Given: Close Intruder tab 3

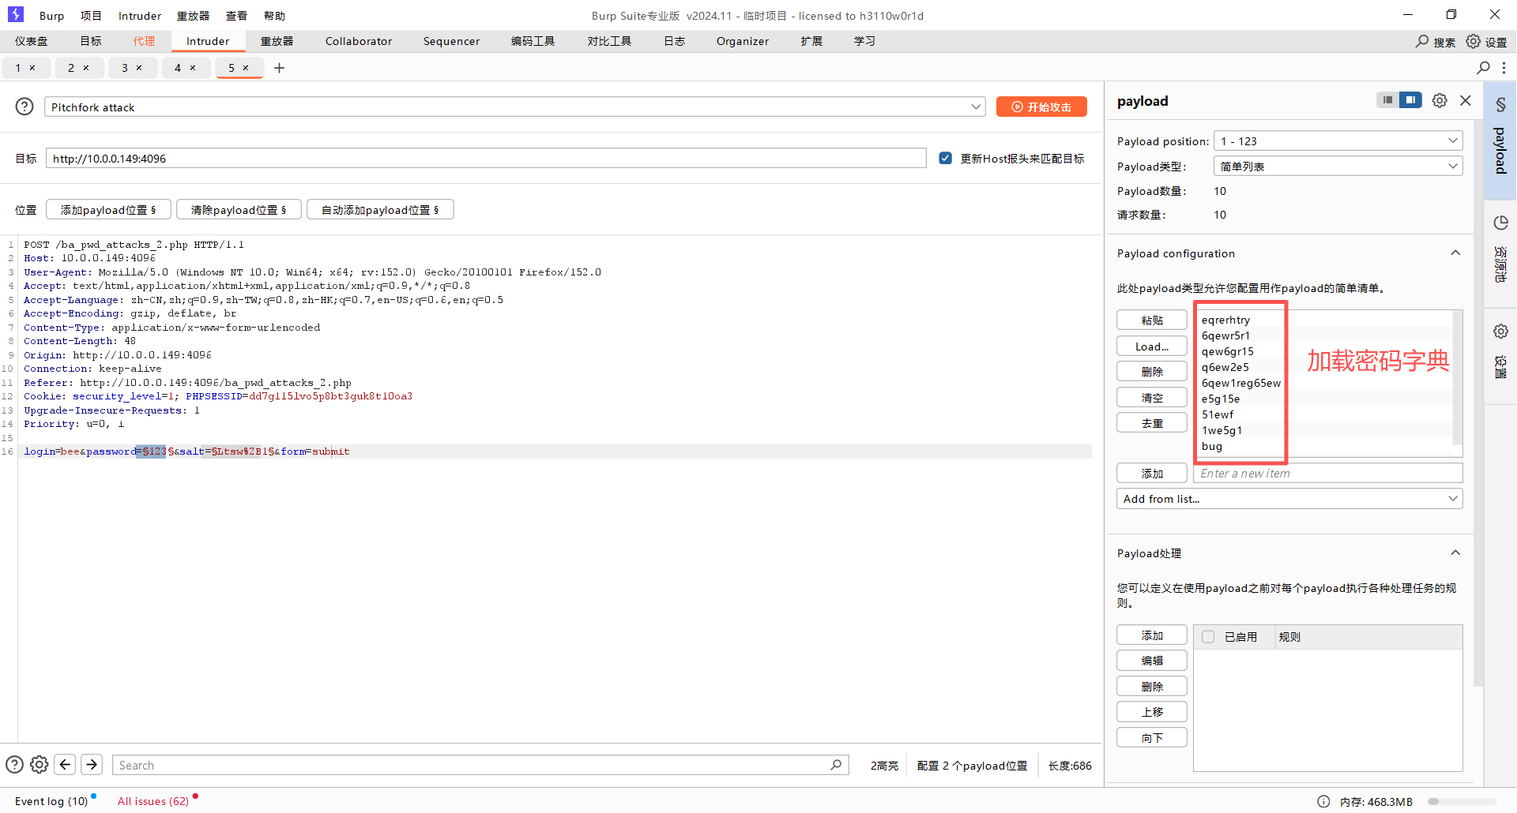Looking at the screenshot, I should pos(139,68).
